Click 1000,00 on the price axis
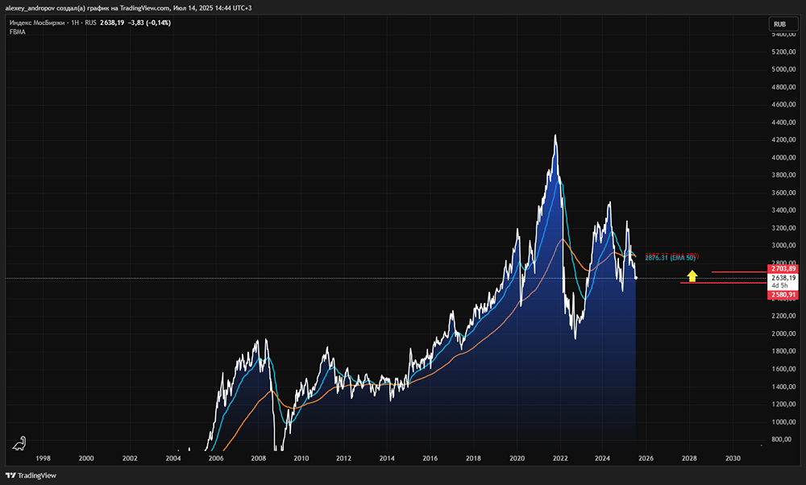 783,422
